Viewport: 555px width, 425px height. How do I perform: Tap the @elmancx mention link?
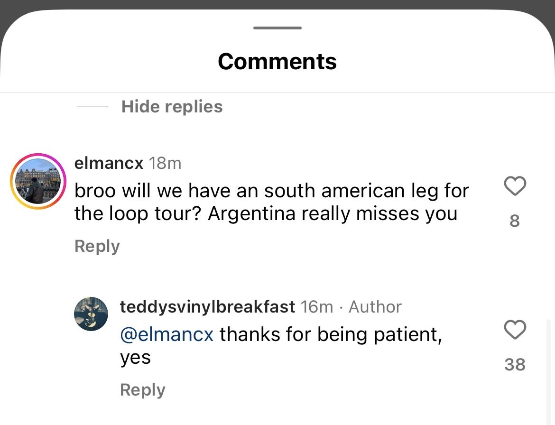pyautogui.click(x=166, y=334)
